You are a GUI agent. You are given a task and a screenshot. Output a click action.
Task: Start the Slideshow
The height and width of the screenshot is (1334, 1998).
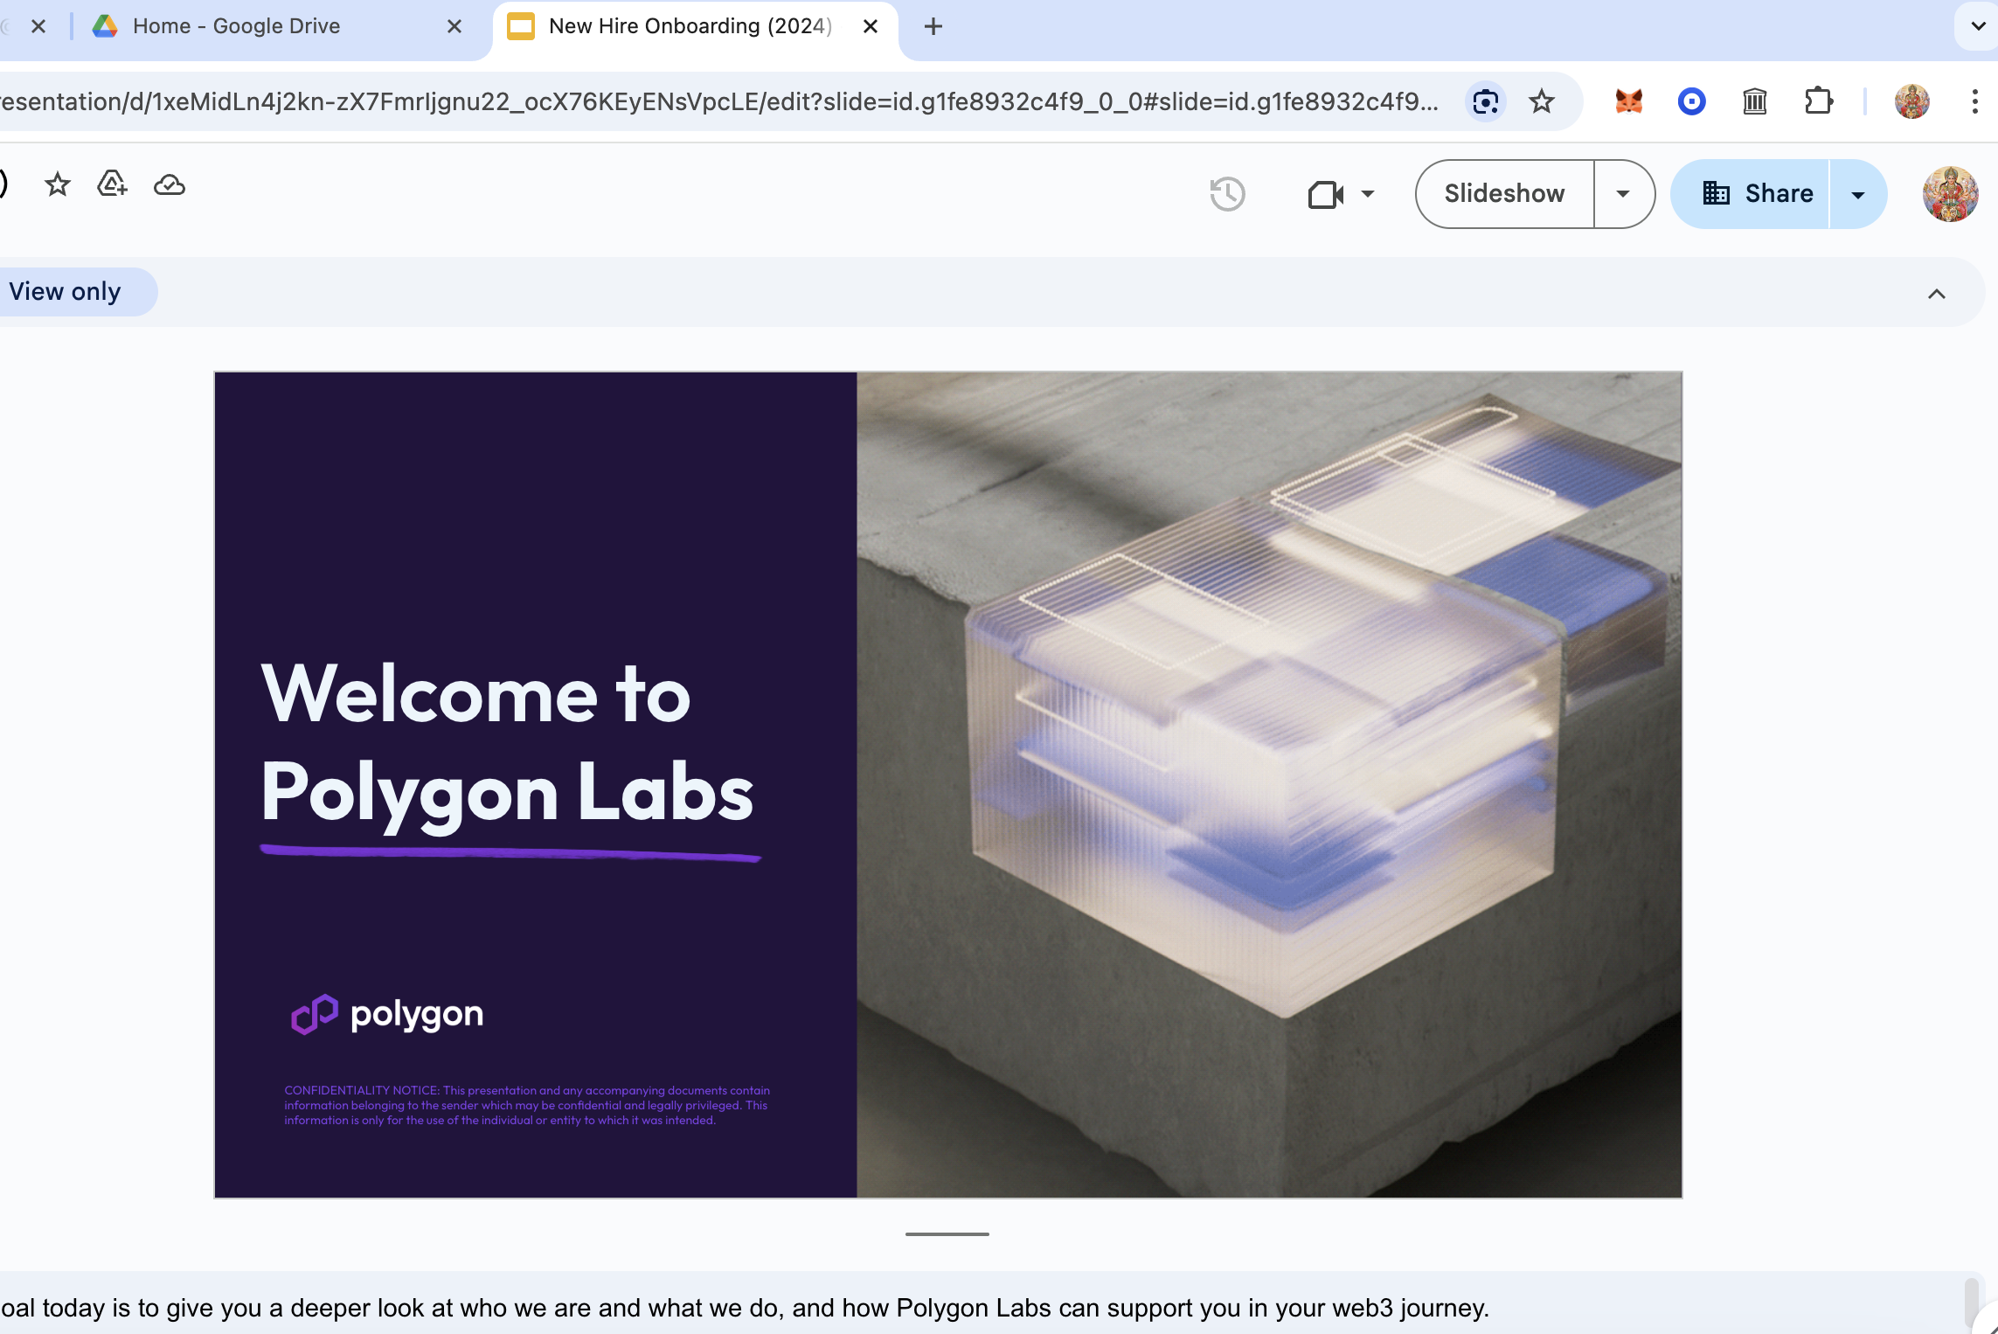pos(1504,194)
